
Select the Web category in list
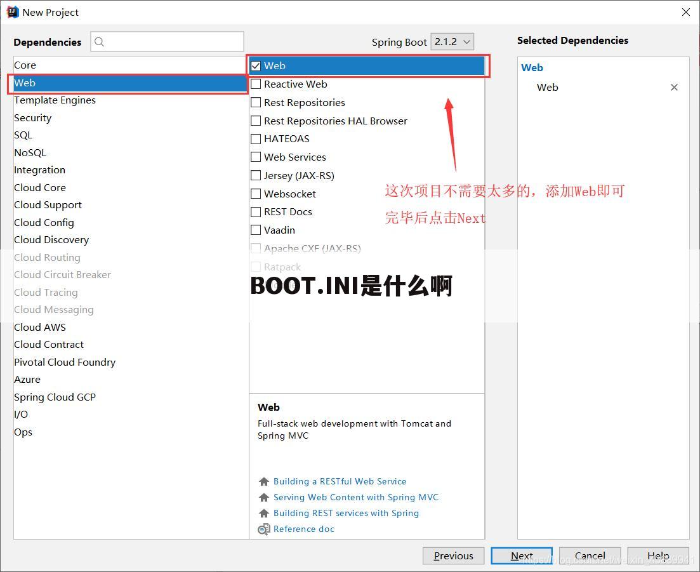point(130,83)
